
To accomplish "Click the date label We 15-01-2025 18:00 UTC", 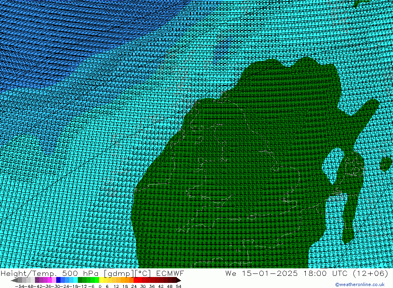I will tap(287, 273).
